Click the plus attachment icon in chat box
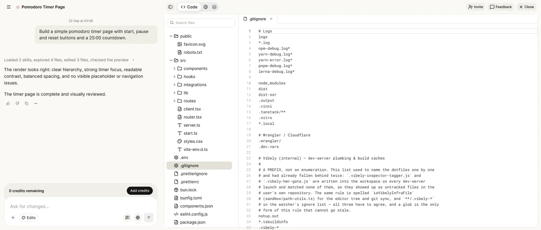This screenshot has width=541, height=230. click(13, 217)
